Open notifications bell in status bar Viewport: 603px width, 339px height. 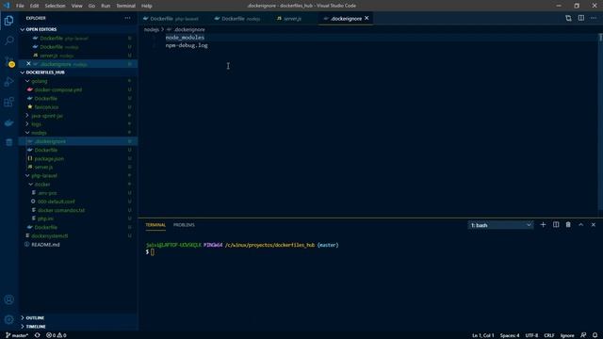(x=595, y=335)
